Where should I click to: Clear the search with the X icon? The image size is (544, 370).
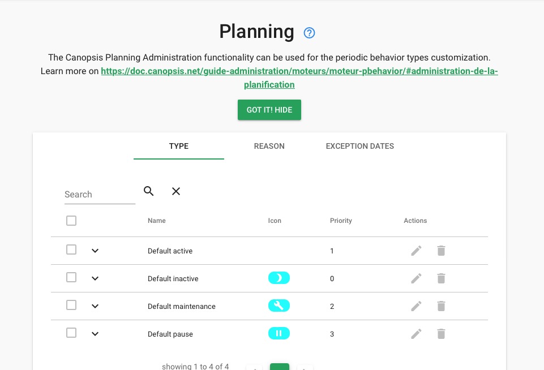175,191
